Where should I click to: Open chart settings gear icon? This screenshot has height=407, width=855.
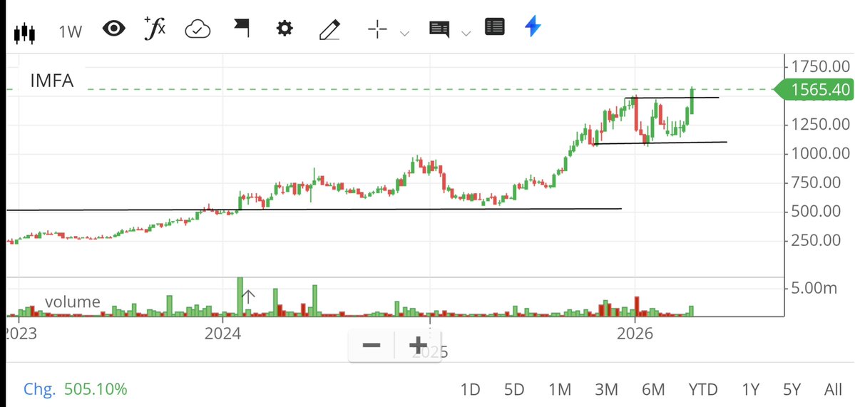(285, 29)
